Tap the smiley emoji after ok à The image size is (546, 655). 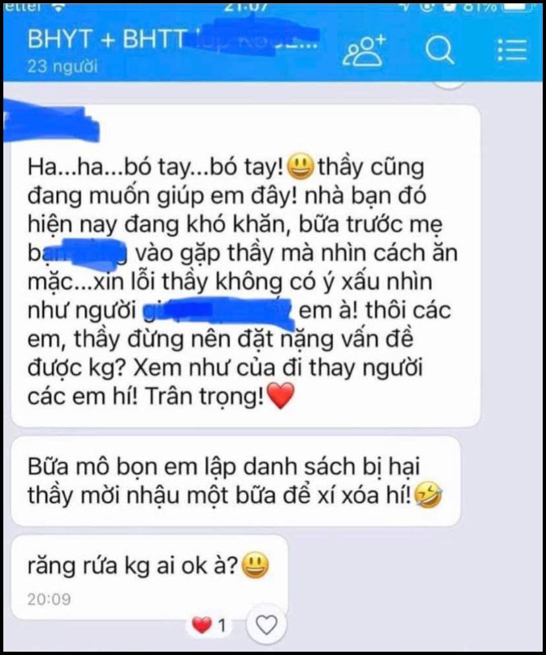(x=255, y=565)
